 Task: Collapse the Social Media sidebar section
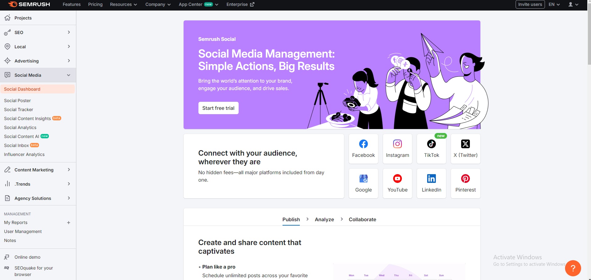[69, 75]
